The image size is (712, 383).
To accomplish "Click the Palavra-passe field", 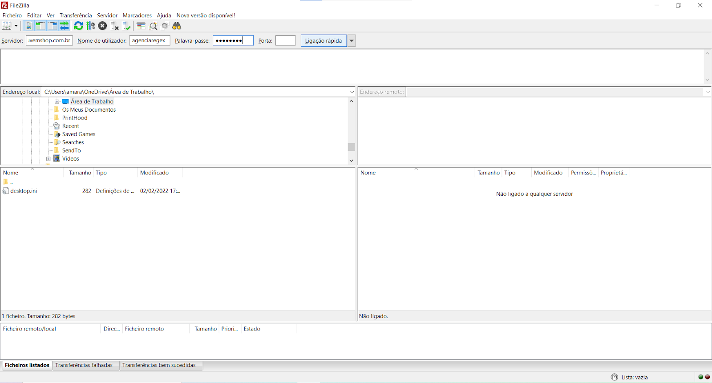I will pyautogui.click(x=233, y=40).
